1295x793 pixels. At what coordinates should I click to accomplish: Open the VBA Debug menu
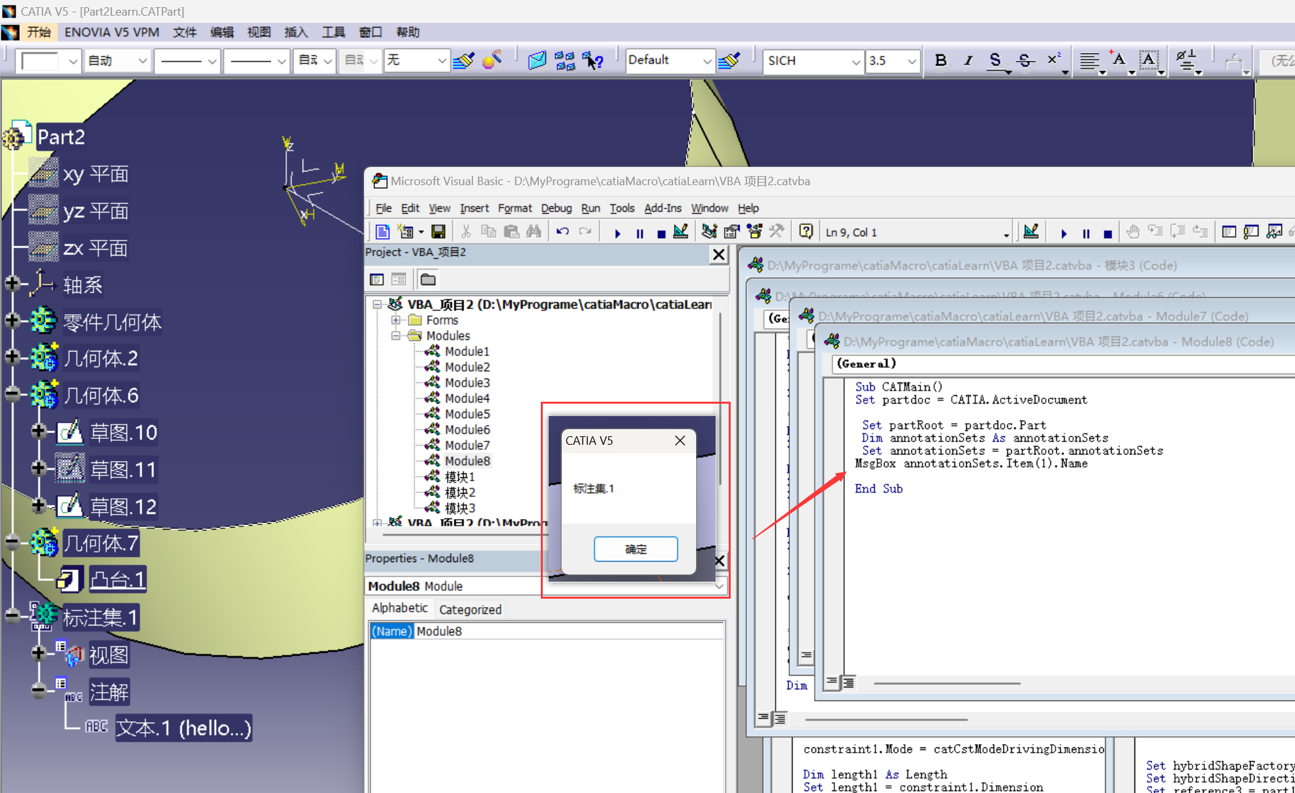click(556, 208)
